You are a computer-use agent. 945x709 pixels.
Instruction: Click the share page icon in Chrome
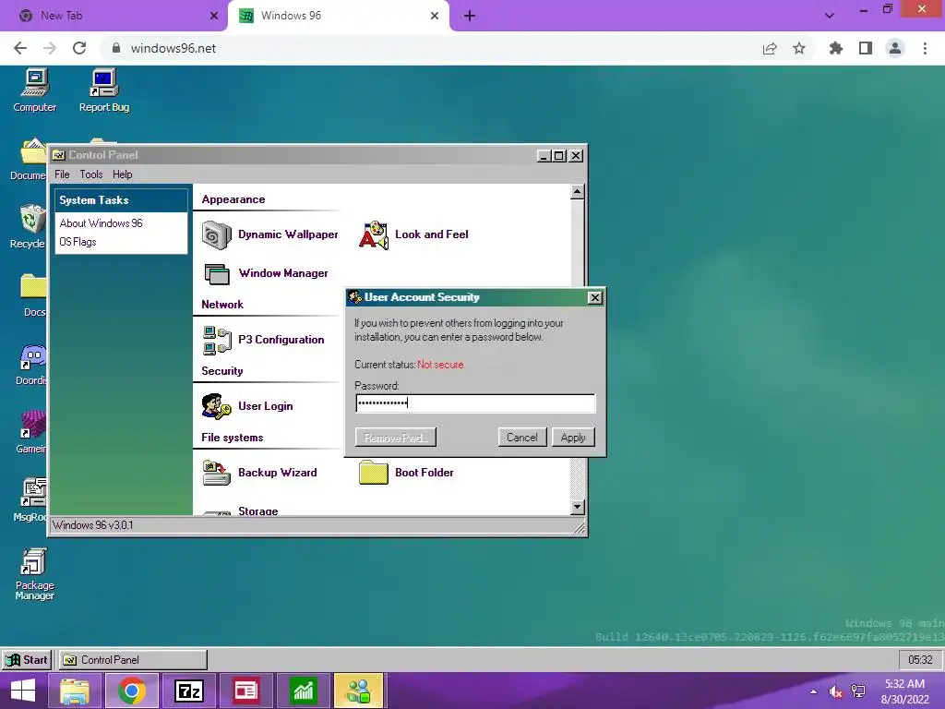tap(770, 48)
